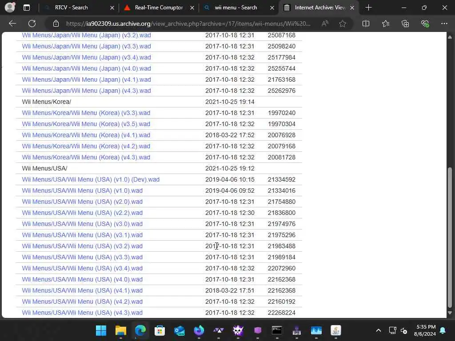The image size is (455, 341).
Task: Click page scrollbar up arrow
Action: [x=450, y=37]
